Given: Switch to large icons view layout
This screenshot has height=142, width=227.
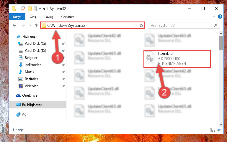Looking at the screenshot, I should click(x=219, y=130).
